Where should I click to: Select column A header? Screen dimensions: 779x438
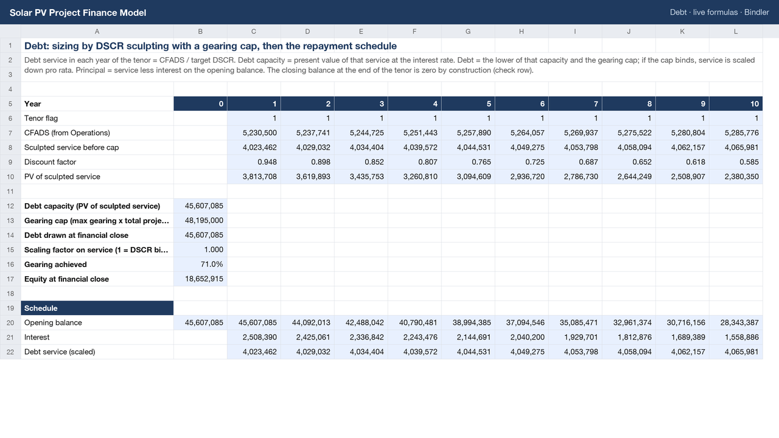tap(97, 31)
